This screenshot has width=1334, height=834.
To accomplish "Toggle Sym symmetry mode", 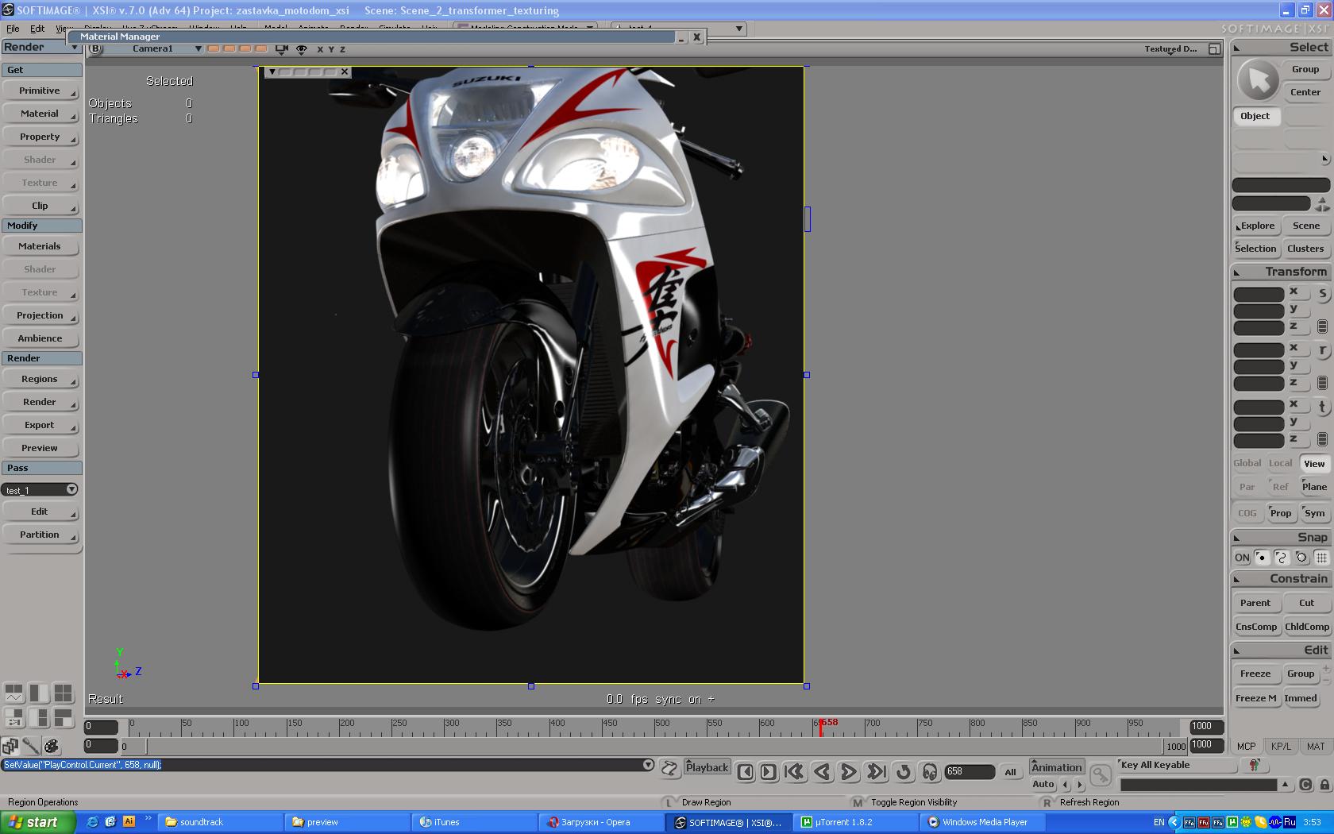I will 1314,513.
